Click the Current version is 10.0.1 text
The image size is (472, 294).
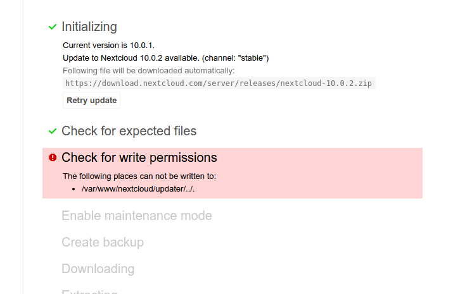pos(108,46)
